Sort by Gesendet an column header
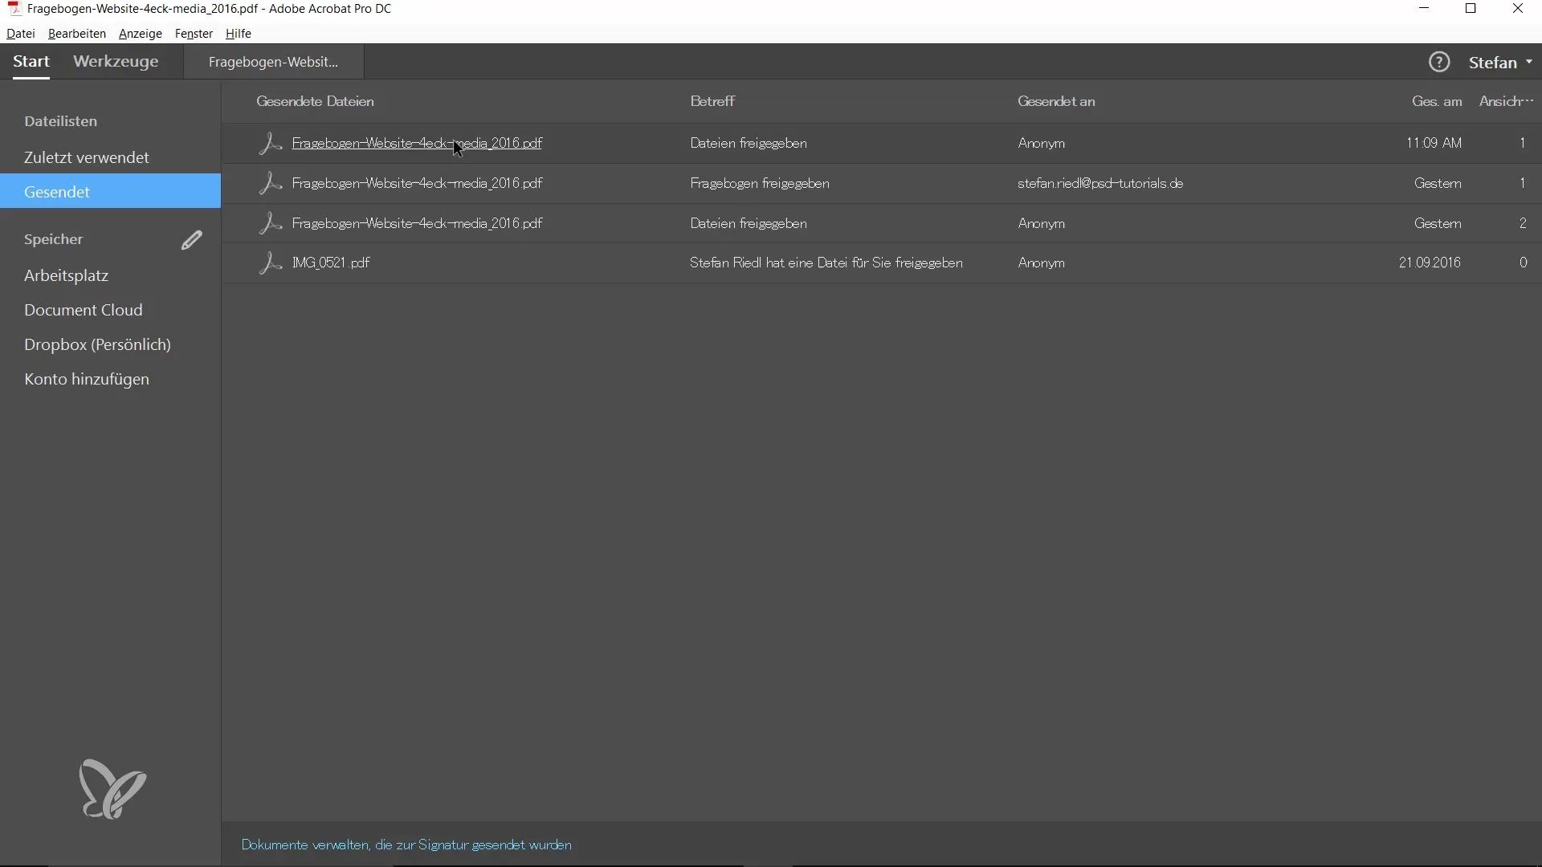 tap(1056, 101)
